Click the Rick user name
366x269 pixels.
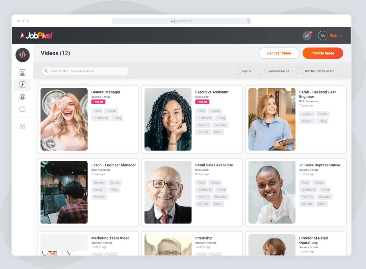click(333, 35)
